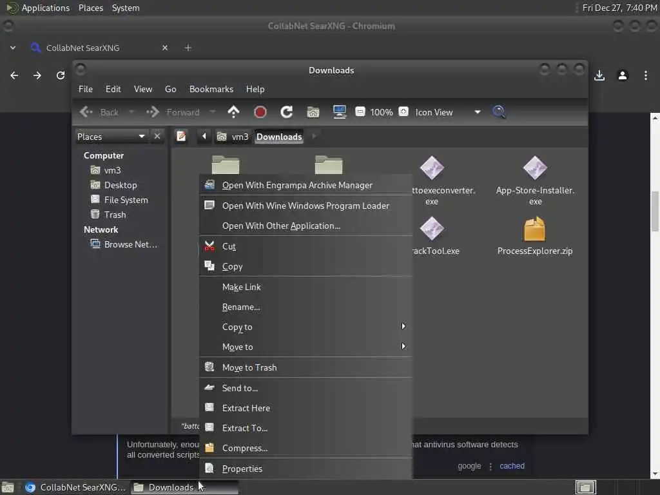Select Browse Network in sidebar
The width and height of the screenshot is (660, 495).
tap(124, 244)
